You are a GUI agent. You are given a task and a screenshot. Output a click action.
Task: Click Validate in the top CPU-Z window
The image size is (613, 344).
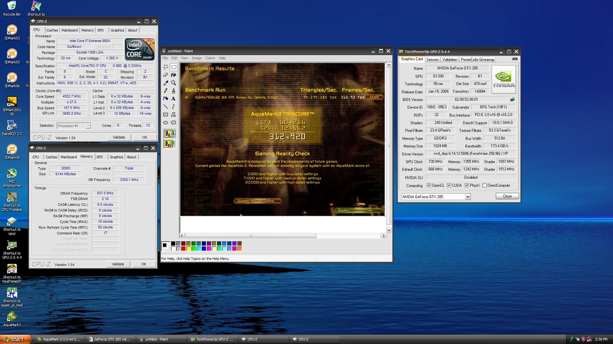119,137
